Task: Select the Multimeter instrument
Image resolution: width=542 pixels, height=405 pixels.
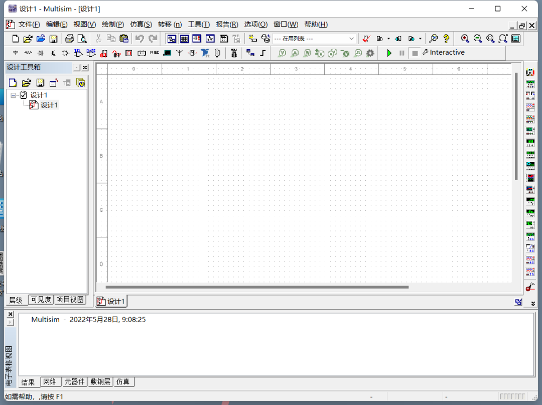Action: point(530,72)
